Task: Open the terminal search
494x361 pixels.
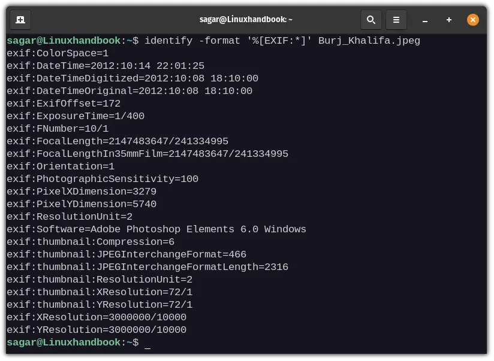Action: (x=371, y=20)
